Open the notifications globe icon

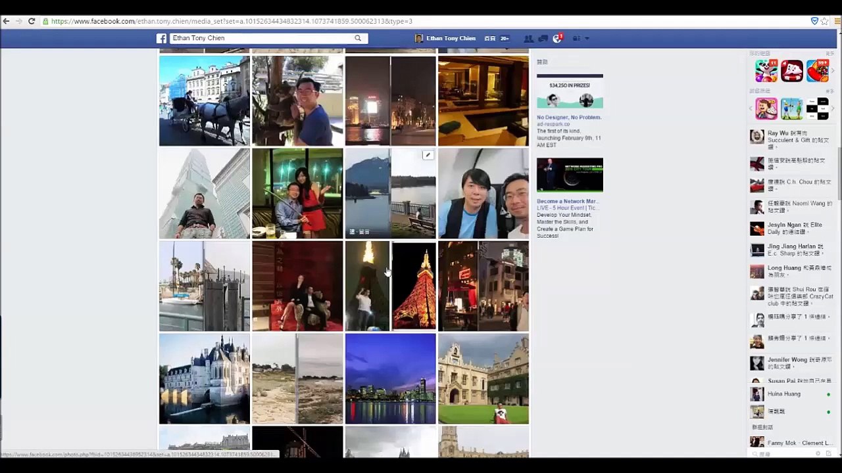pos(557,39)
